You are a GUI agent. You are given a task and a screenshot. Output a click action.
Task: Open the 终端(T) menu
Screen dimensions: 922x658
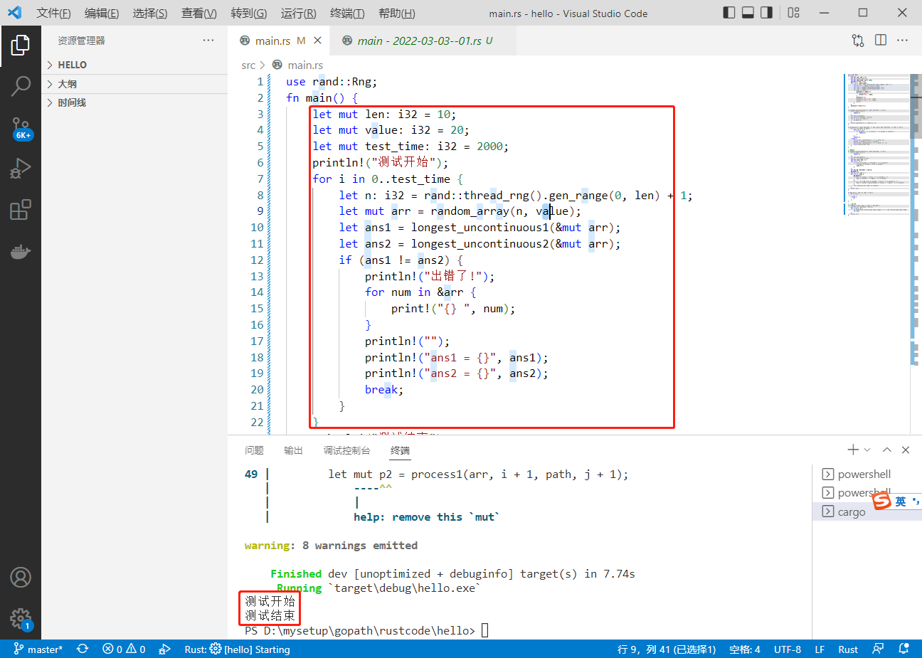pos(347,13)
